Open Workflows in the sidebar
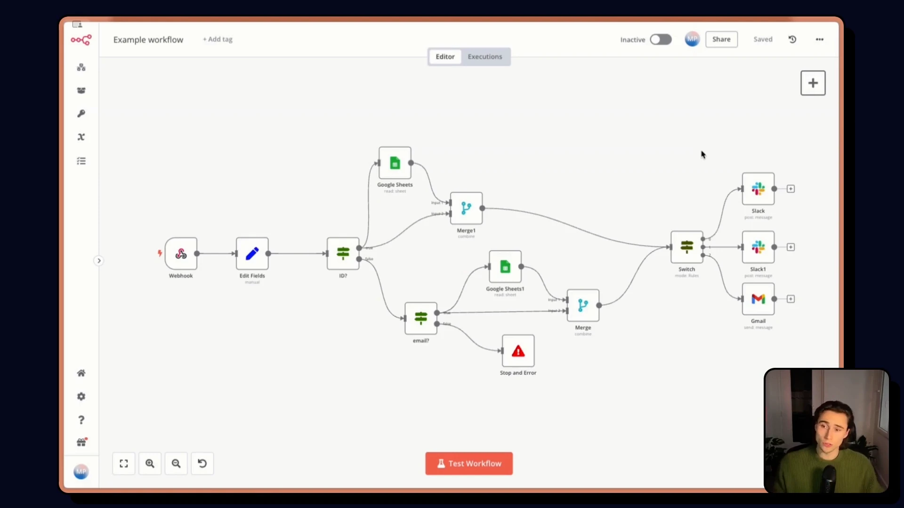904x508 pixels. point(81,67)
